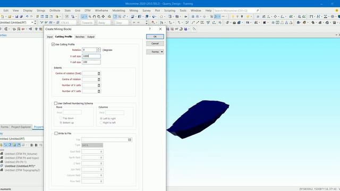
Task: Select the bold Untitled (Untitled.PIT)* layer row
Action: click(x=20, y=166)
